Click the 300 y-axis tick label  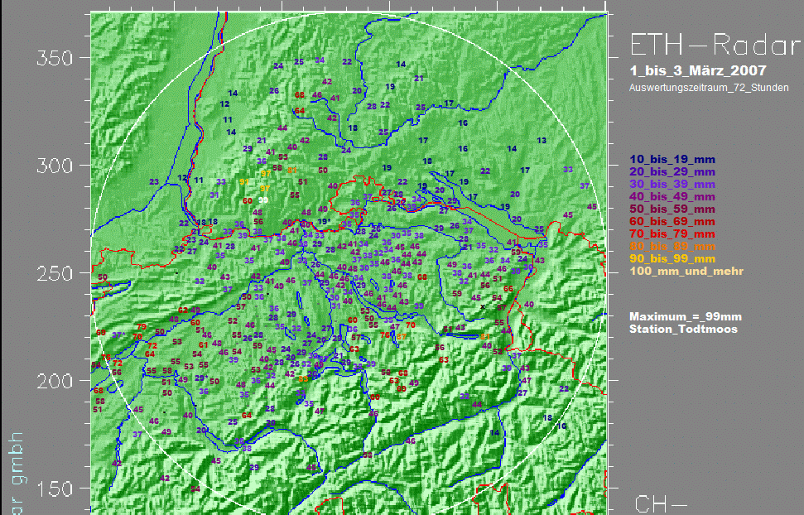[x=54, y=166]
